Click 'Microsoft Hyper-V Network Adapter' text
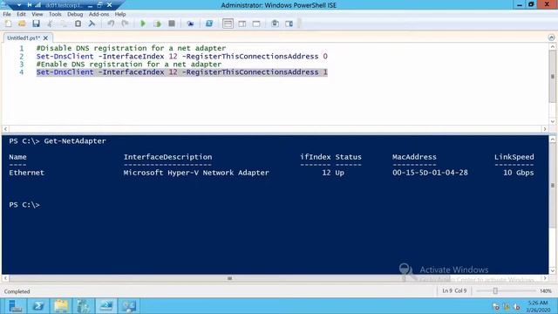This screenshot has width=558, height=314. click(x=196, y=173)
